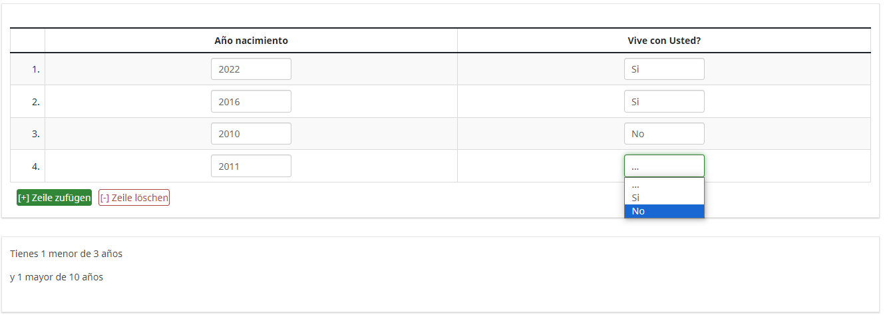Choose 'No' in the open dropdown list
The height and width of the screenshot is (315, 885).
tap(663, 211)
